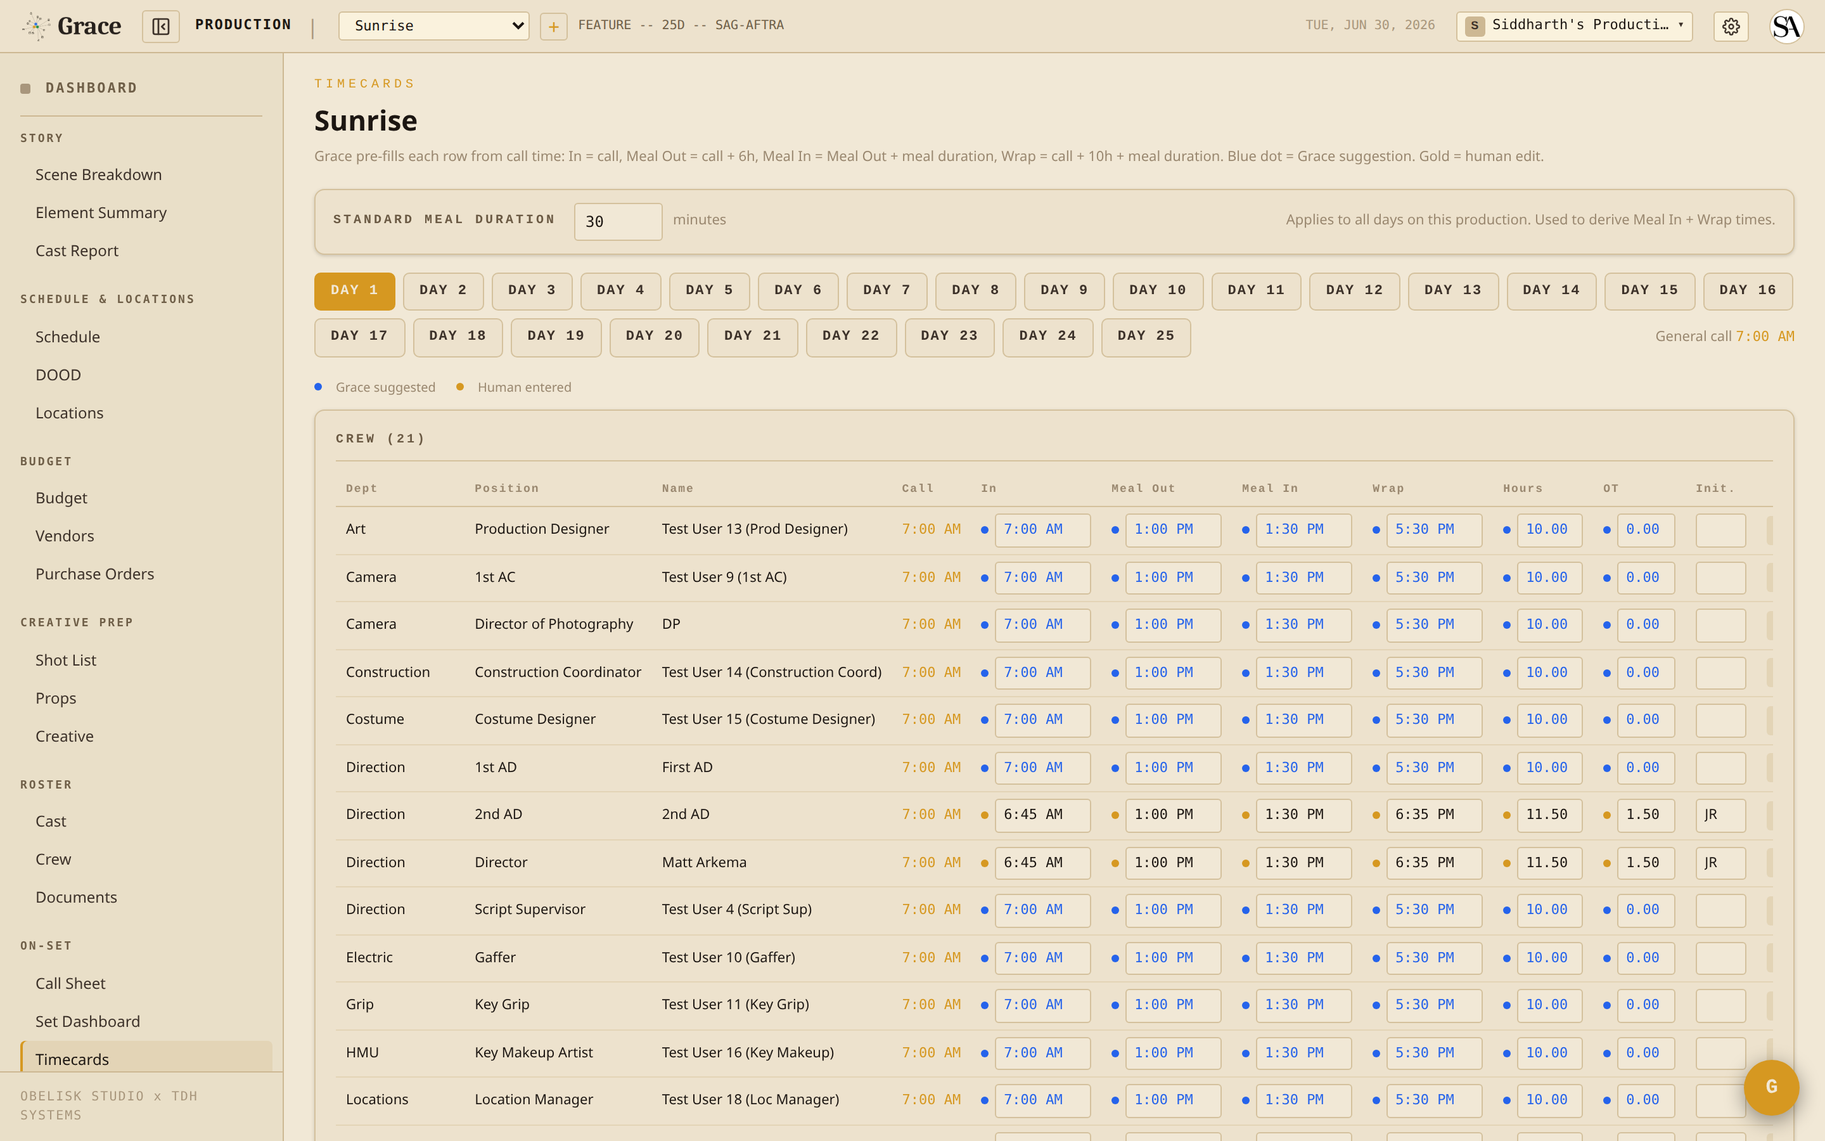Switch to the Day 16 tab

(1748, 292)
